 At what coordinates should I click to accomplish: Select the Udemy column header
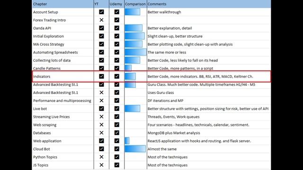[116, 4]
